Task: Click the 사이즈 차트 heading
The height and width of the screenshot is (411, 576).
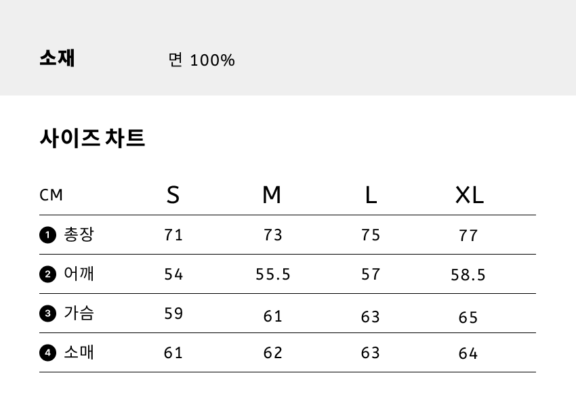Action: [x=92, y=138]
